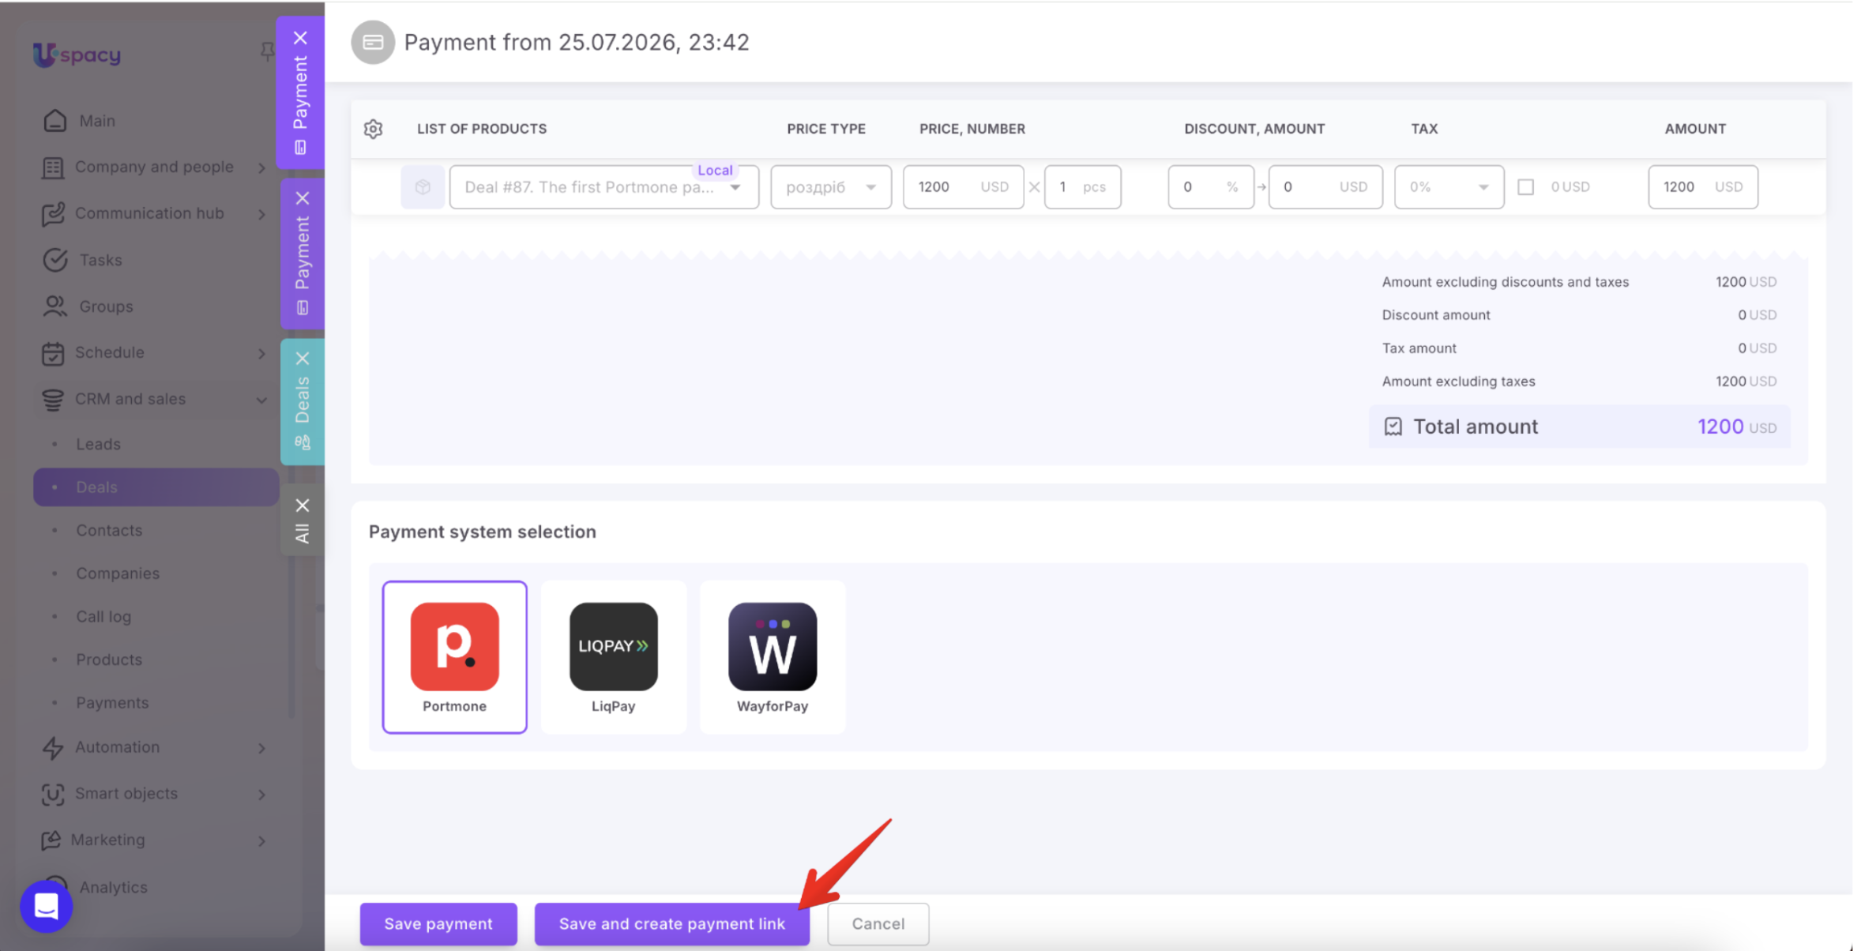Expand Marketing submenu

pos(261,840)
